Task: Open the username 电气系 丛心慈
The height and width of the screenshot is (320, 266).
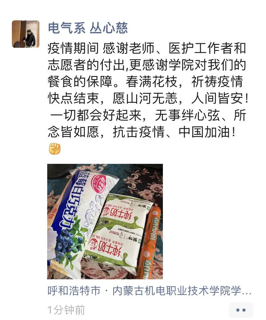Action: click(x=88, y=28)
